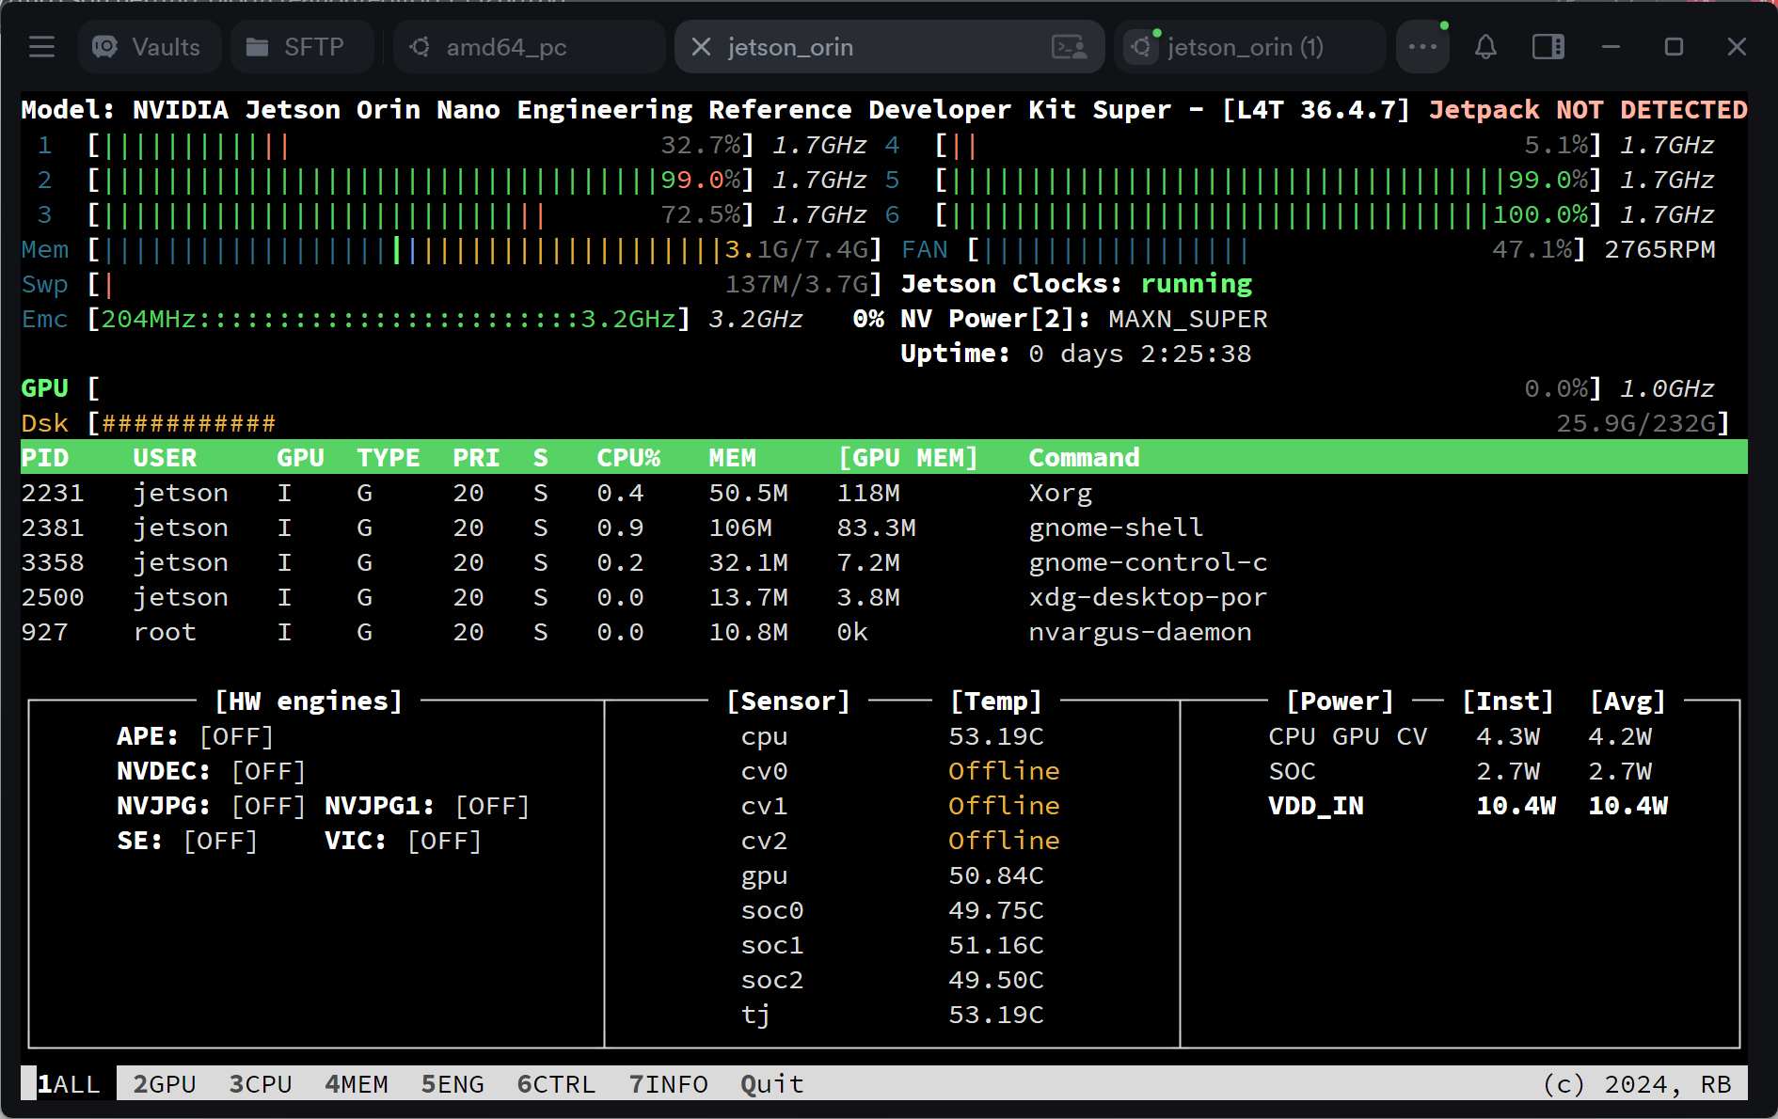Click the Mem usage bar
Viewport: 1778px width, 1119px height.
484,250
